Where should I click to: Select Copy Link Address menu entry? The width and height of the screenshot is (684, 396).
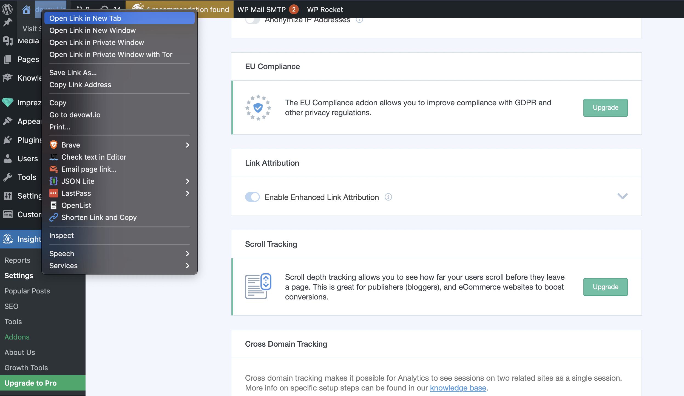click(80, 85)
